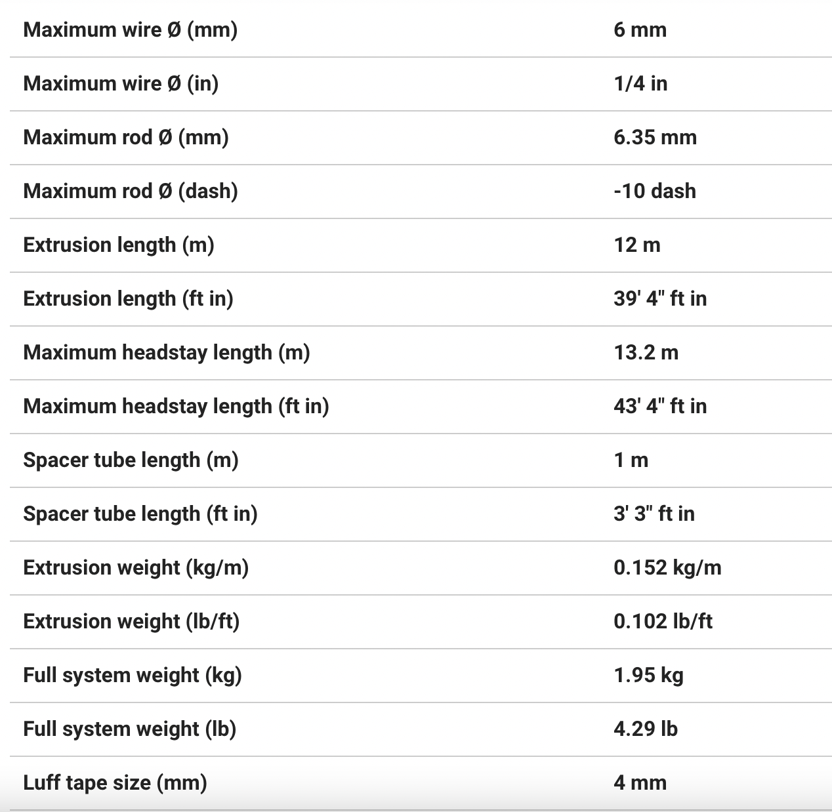Screen dimensions: 832x812
Task: Click the "0.102 lb/ft" value
Action: (663, 622)
